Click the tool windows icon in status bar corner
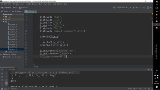Viewport: 160px width, 90px height. click(x=2, y=89)
